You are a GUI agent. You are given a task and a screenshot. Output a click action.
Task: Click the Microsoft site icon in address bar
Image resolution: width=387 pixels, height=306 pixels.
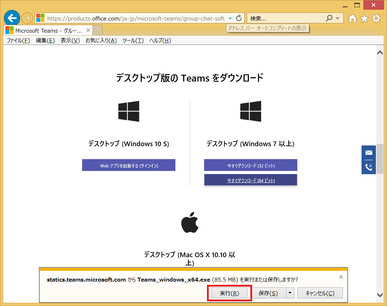point(40,18)
